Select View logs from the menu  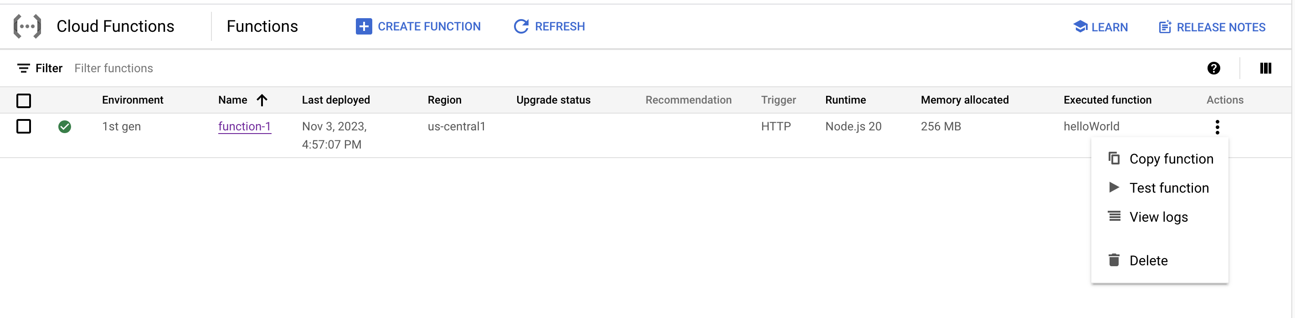coord(1159,216)
